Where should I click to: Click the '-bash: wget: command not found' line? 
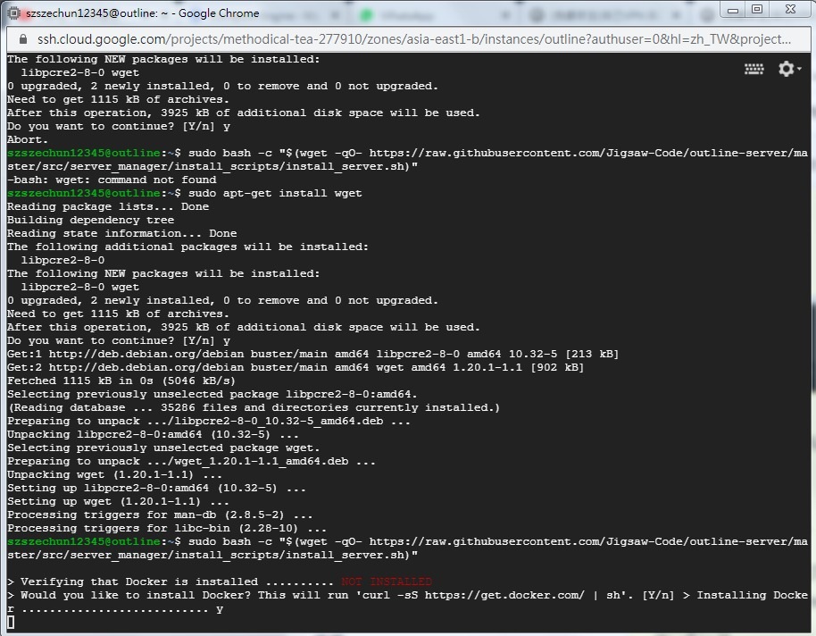coord(112,180)
